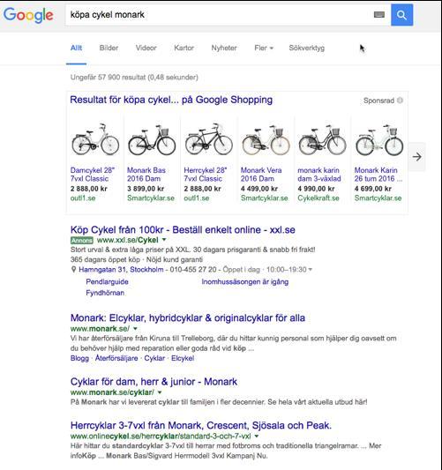Click the blue search magnifier button
Viewport: 442px width, 470px height.
(401, 15)
